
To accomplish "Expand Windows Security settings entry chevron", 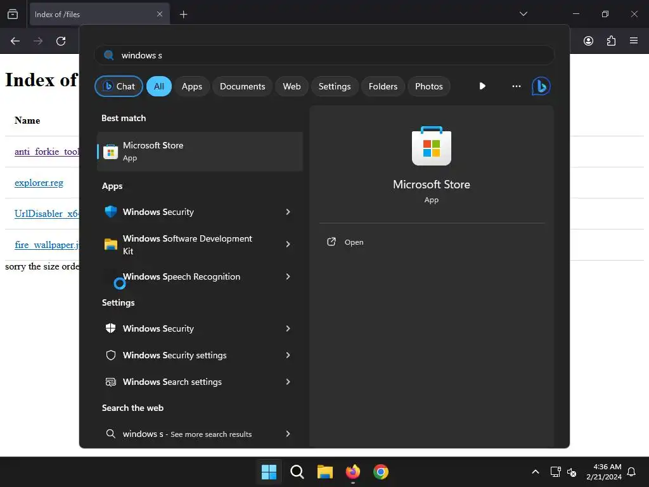I will tap(288, 355).
